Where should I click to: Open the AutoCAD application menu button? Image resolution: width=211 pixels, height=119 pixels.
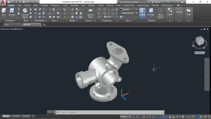tap(3, 3)
